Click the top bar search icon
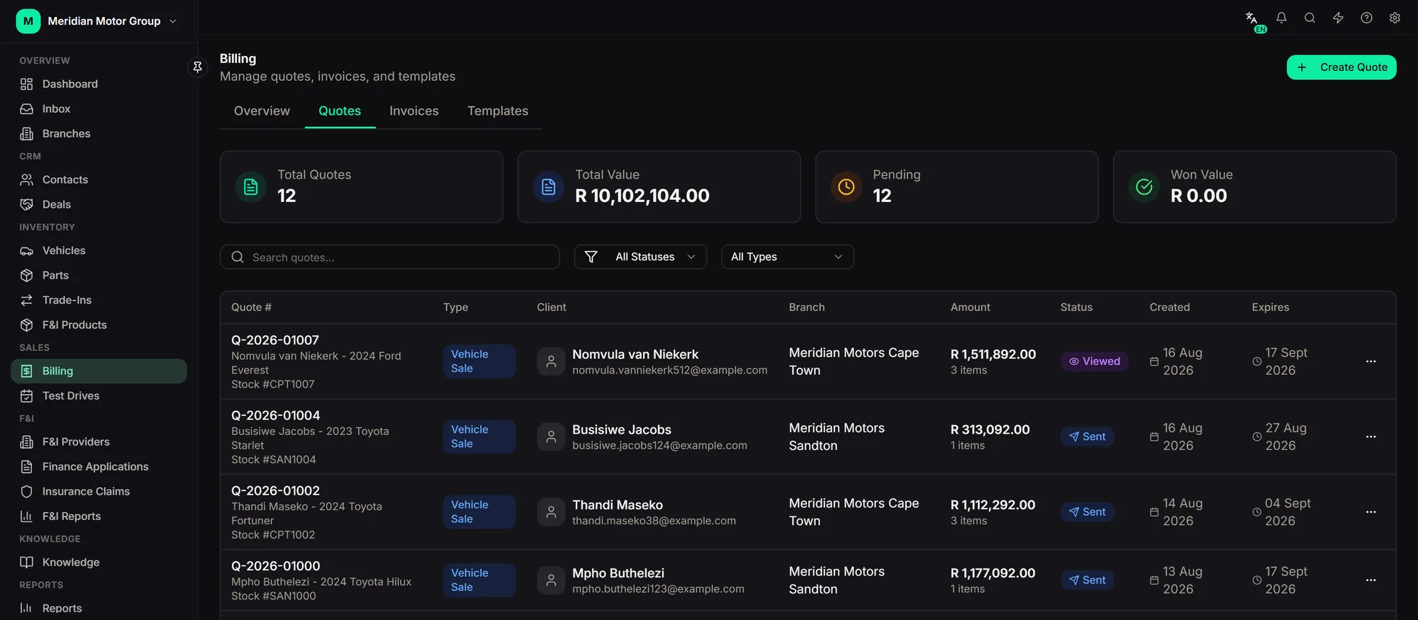This screenshot has height=620, width=1418. coord(1310,18)
